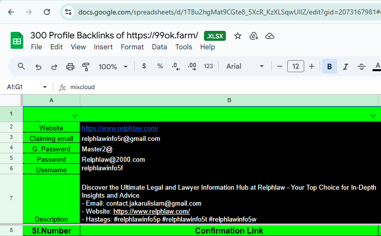Open the text color picker
Image resolution: width=381 pixels, height=236 pixels.
(x=377, y=66)
